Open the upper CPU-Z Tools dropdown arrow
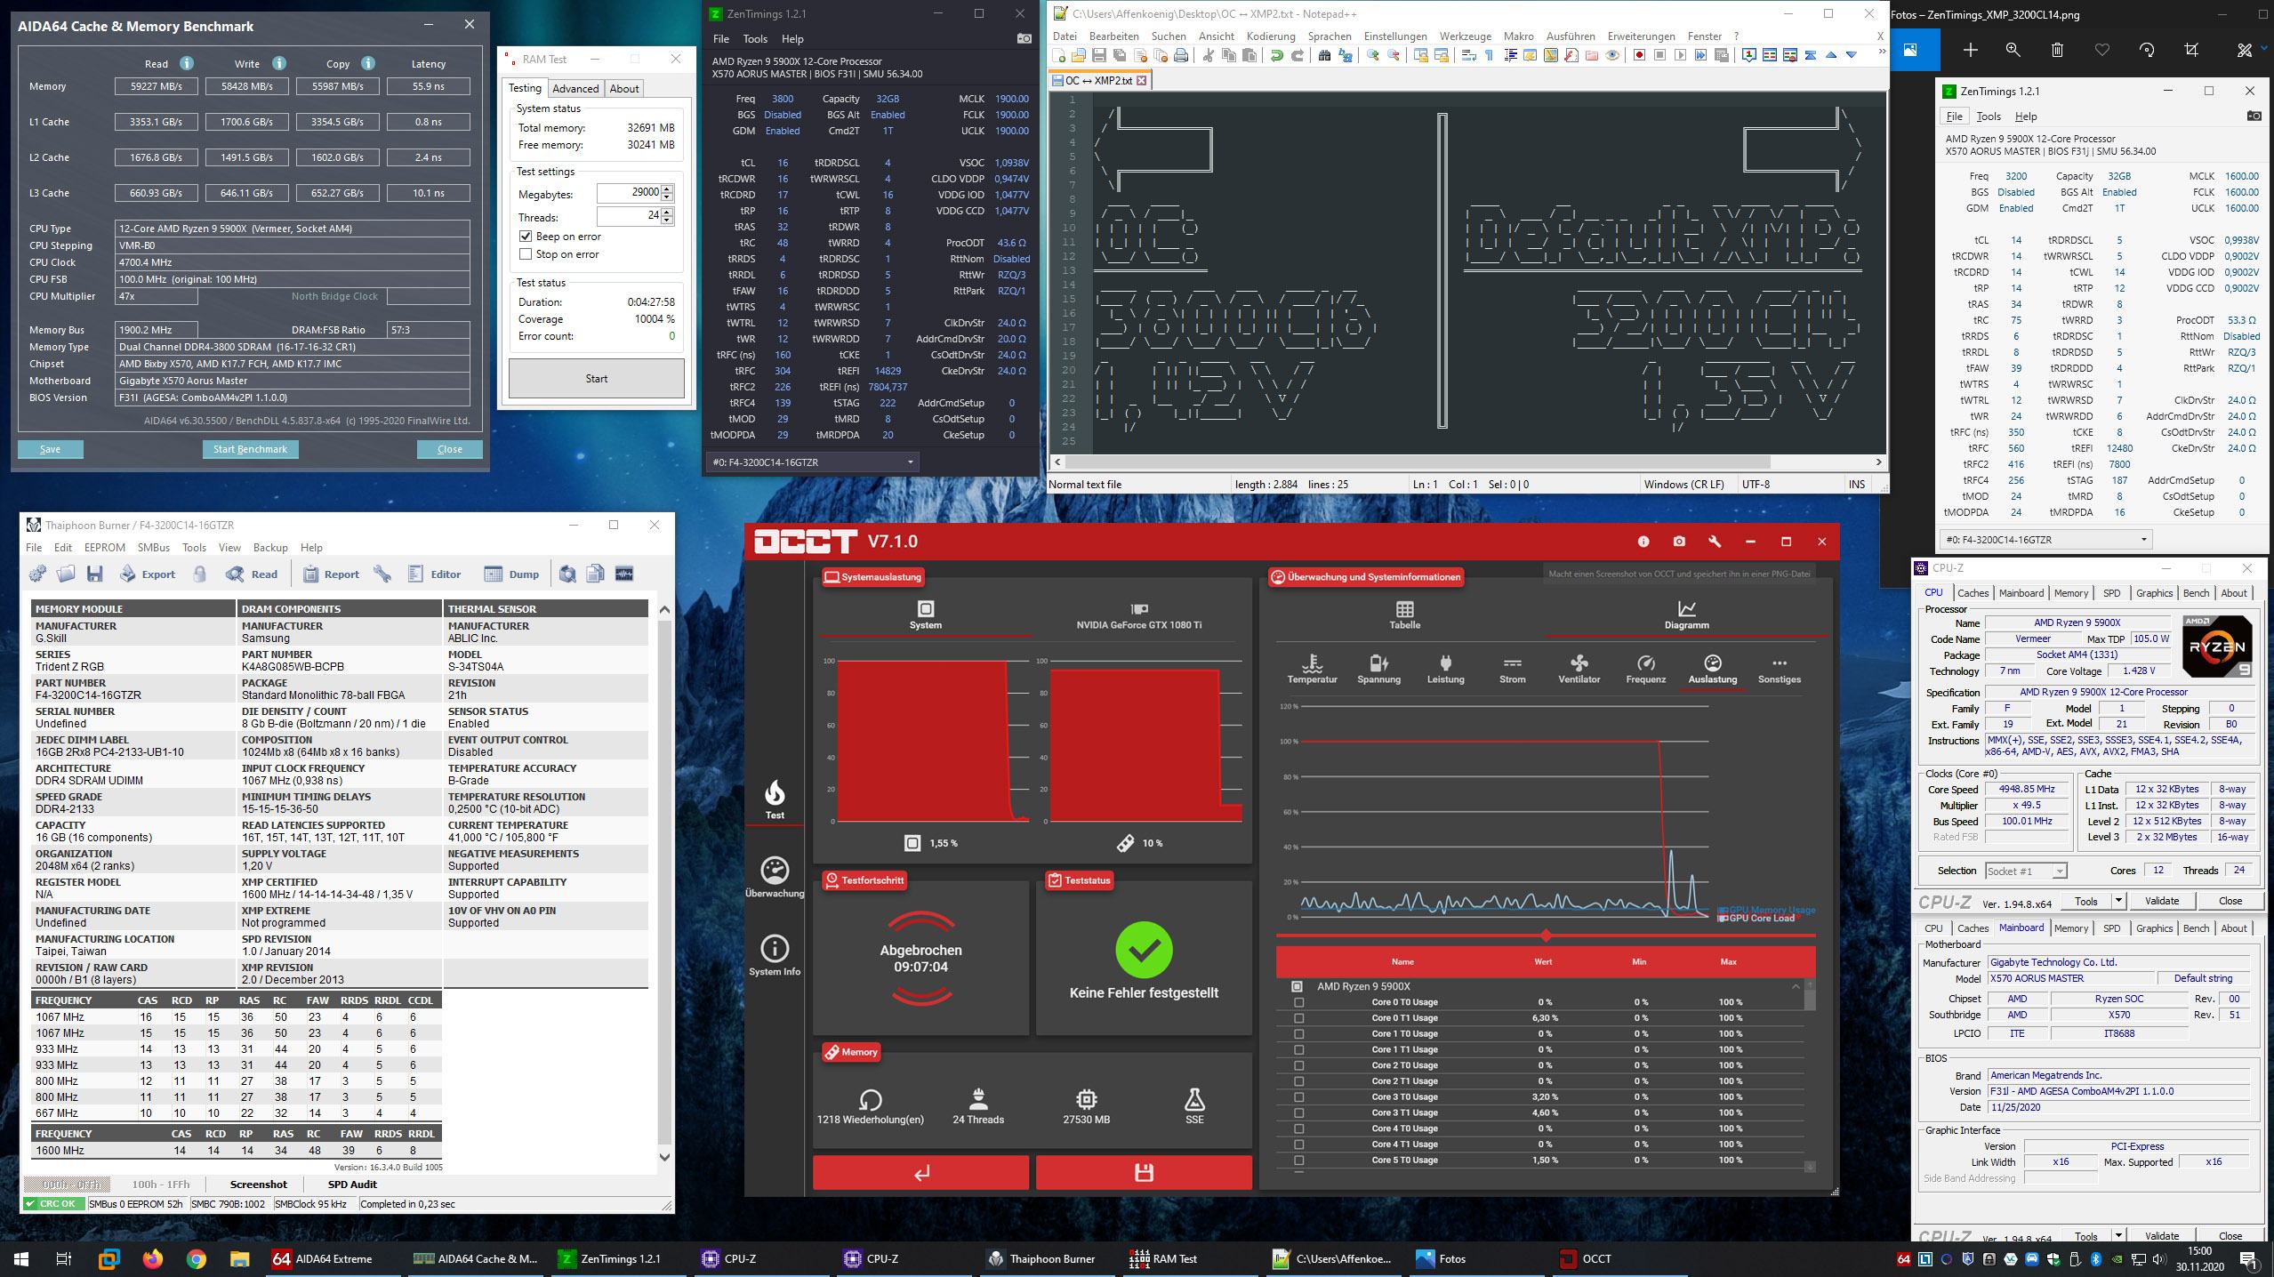Screen dimensions: 2274x1277 [2118, 901]
